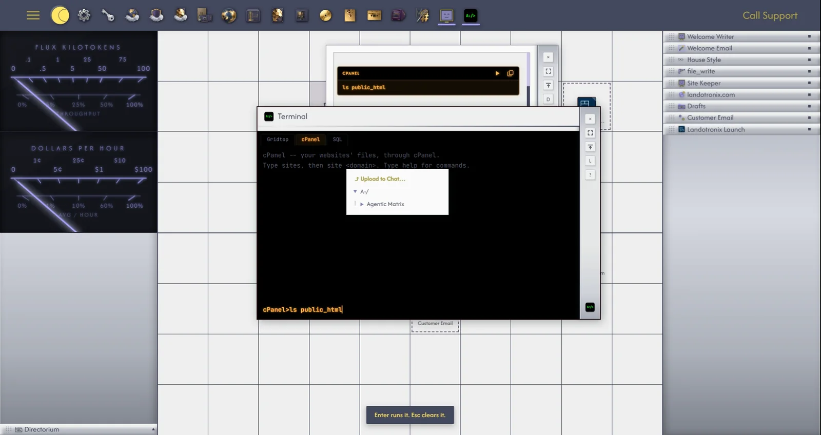Open the purple shield icon in the toolbar
This screenshot has width=821, height=435.
point(156,15)
